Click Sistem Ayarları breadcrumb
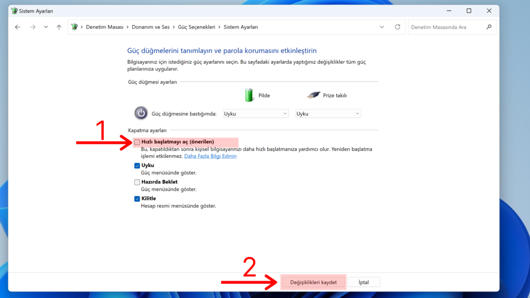The height and width of the screenshot is (298, 530). [x=241, y=27]
